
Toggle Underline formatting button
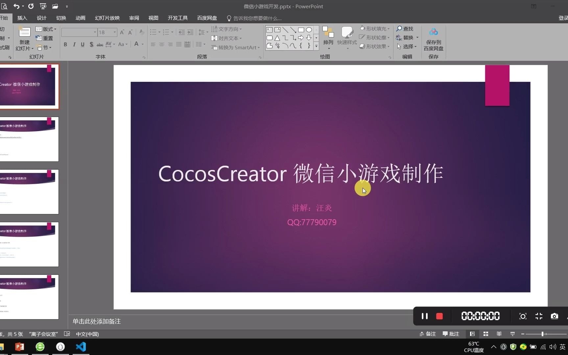tap(83, 44)
